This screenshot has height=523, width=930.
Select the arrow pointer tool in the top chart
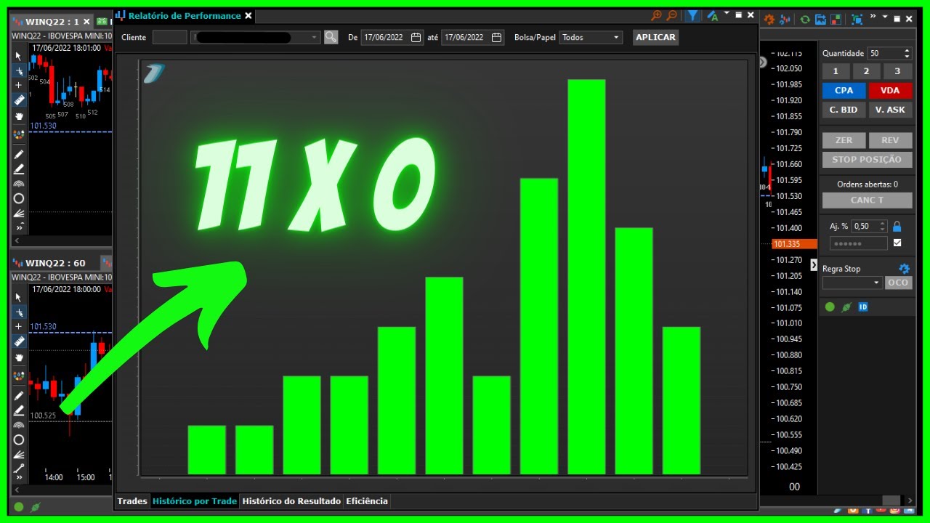19,56
